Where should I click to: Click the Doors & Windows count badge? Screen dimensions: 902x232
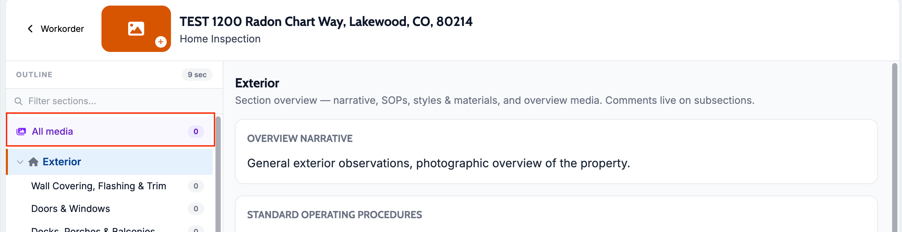click(x=196, y=209)
